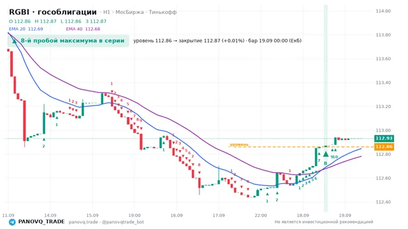Image resolution: width=408 pixels, height=229 pixels.
Task: Click the open value 'O 112.86'
Action: click(x=20, y=21)
